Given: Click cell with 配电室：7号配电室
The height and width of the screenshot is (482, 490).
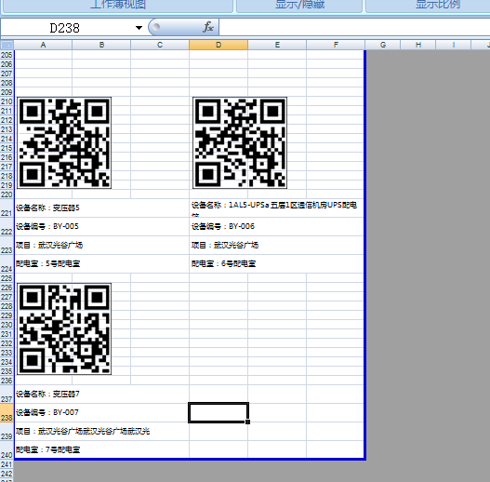Looking at the screenshot, I should [101, 449].
